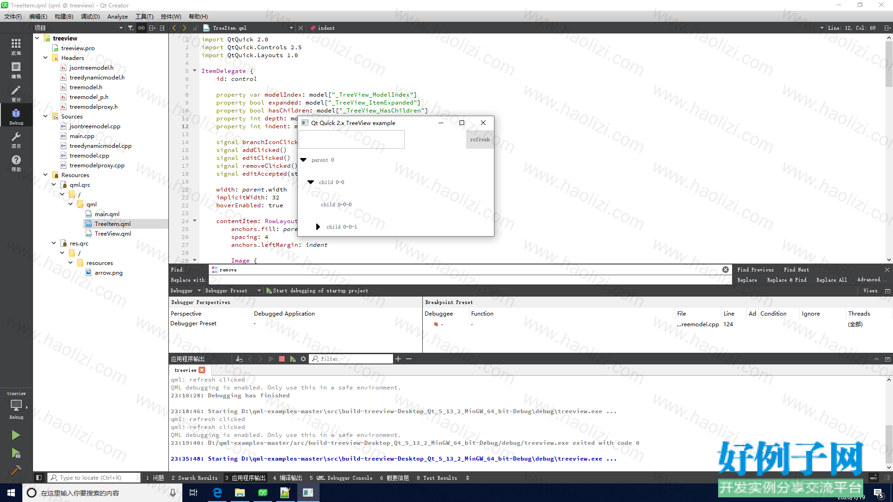The height and width of the screenshot is (502, 893).
Task: Clear the Find text field
Action: (726, 270)
